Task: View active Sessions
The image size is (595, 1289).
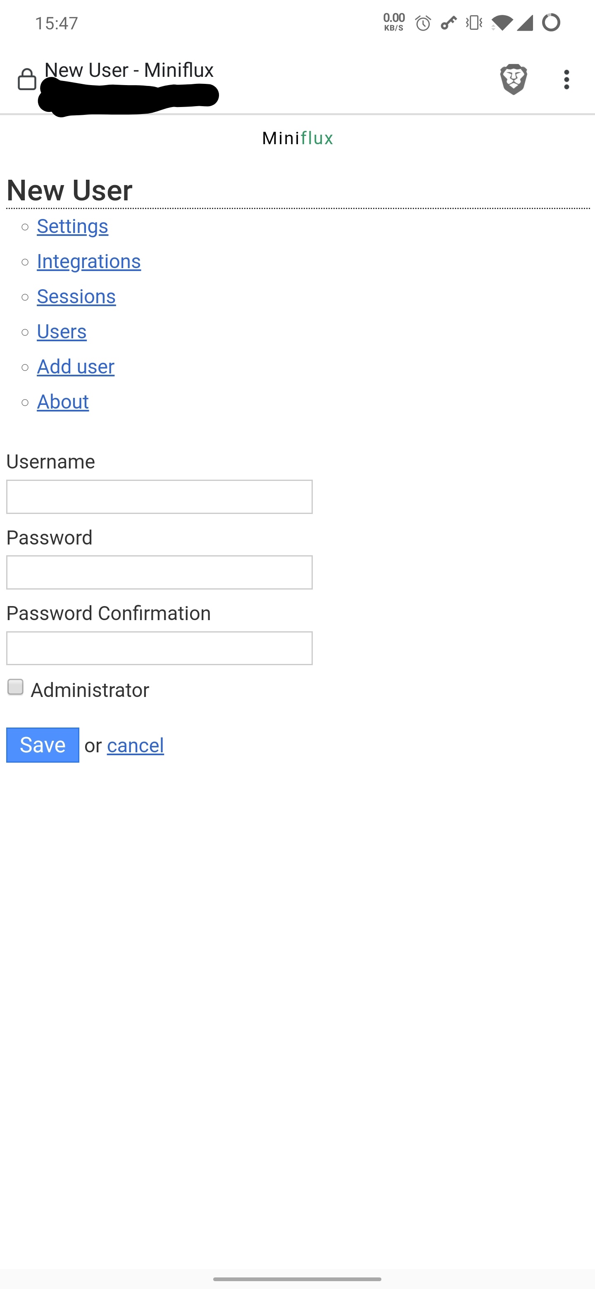Action: click(76, 296)
